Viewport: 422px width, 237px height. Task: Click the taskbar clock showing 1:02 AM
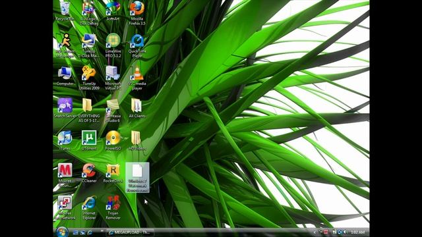pyautogui.click(x=357, y=232)
